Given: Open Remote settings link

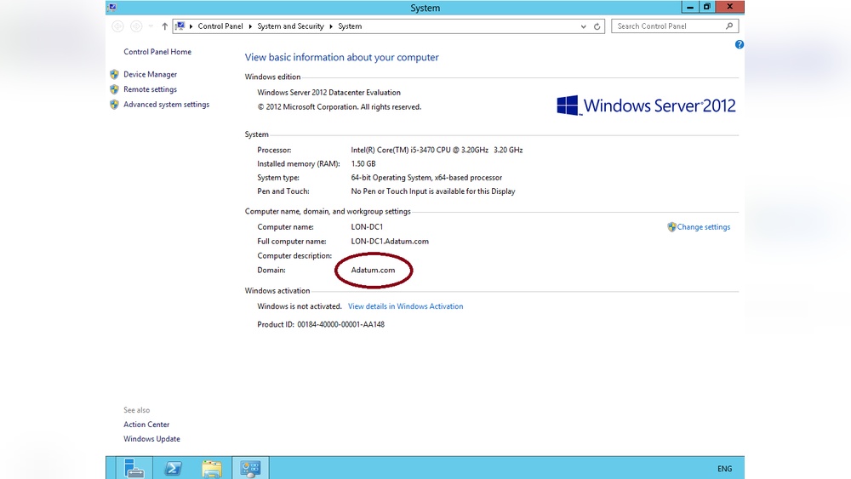Looking at the screenshot, I should [x=150, y=89].
